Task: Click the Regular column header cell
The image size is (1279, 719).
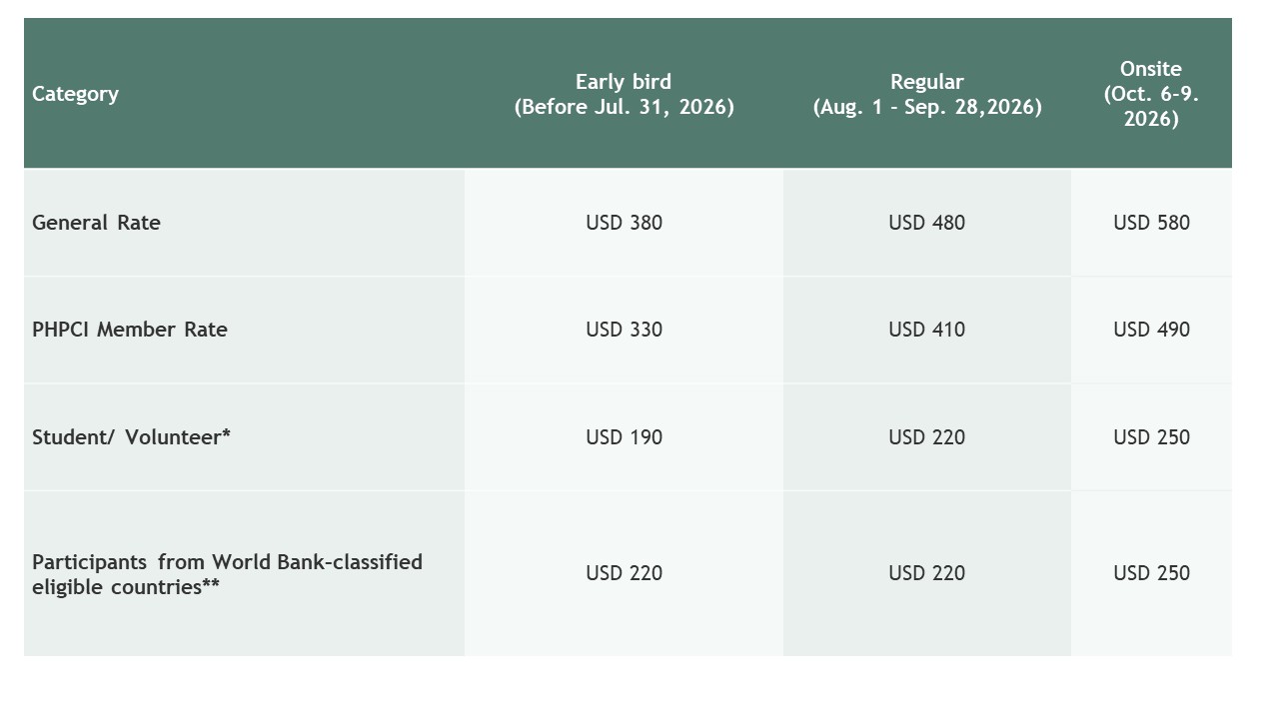Action: tap(926, 94)
